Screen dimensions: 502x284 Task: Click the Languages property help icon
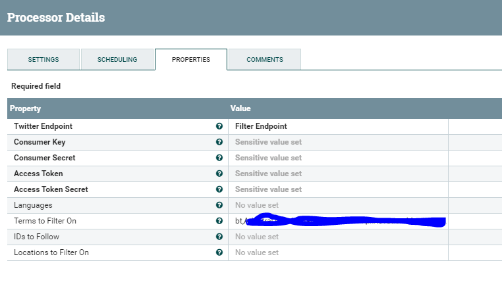click(219, 205)
